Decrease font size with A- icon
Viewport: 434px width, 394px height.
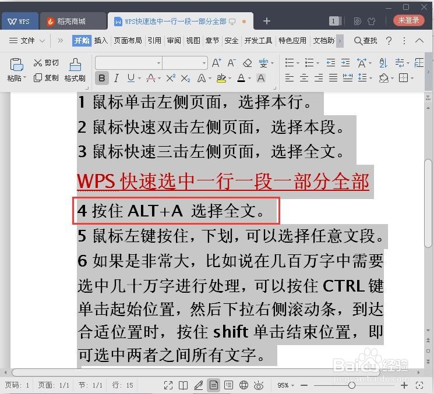pos(231,63)
